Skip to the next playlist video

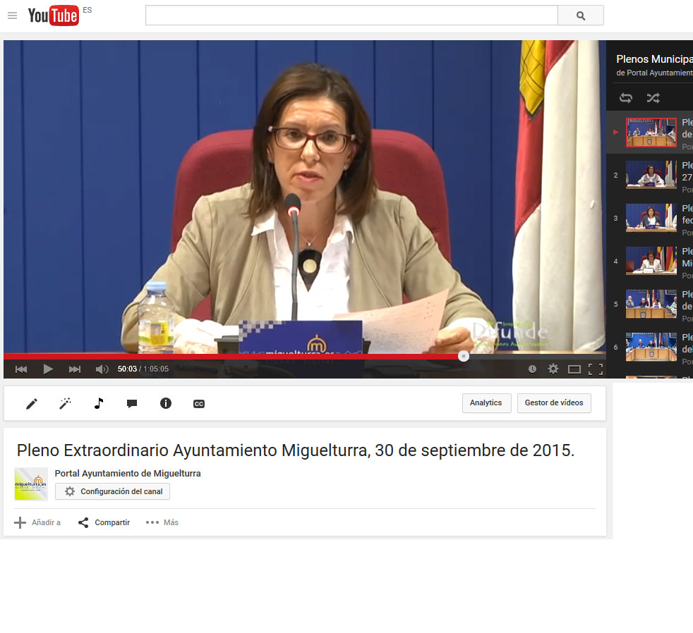[75, 369]
